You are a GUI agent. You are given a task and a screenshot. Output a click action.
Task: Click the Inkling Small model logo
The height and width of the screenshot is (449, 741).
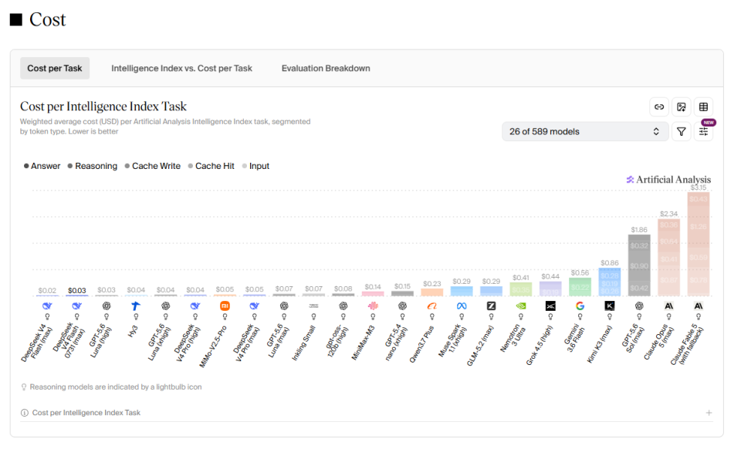314,306
